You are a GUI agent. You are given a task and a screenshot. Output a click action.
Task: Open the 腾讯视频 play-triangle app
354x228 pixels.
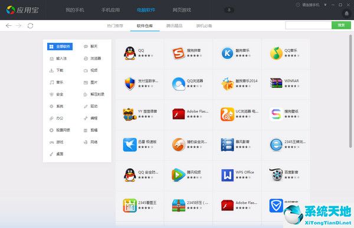click(x=188, y=175)
